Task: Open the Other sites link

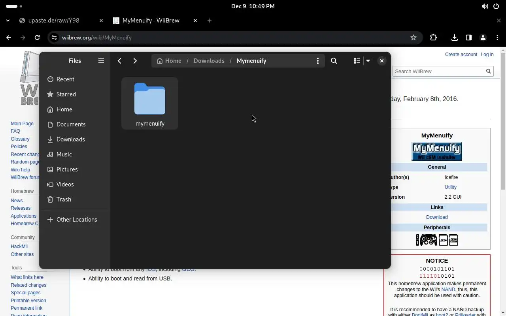Action: [x=22, y=254]
